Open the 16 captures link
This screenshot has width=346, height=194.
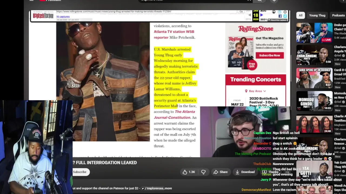(63, 17)
